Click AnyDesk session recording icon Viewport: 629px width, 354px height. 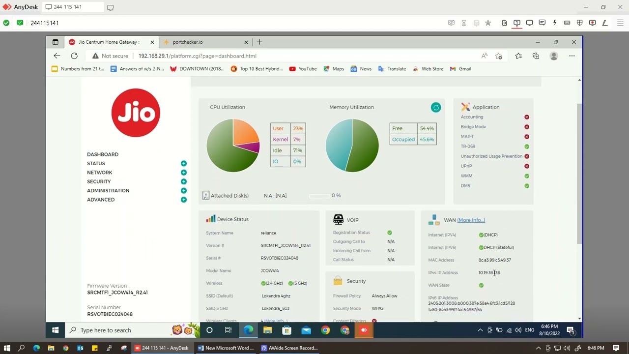(592, 23)
